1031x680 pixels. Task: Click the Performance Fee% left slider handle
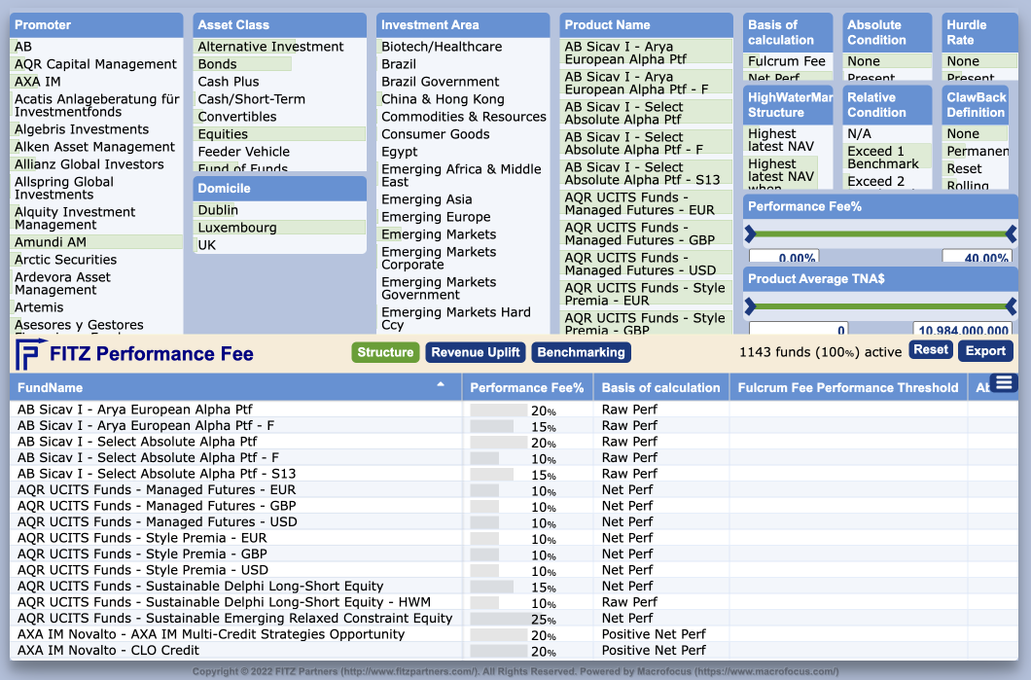[750, 233]
